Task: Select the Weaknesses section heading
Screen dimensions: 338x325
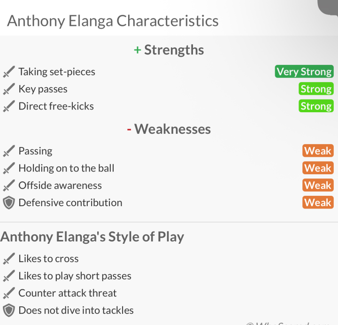Action: [x=169, y=129]
